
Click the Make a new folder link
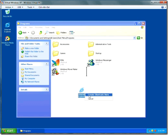[x=32, y=48]
